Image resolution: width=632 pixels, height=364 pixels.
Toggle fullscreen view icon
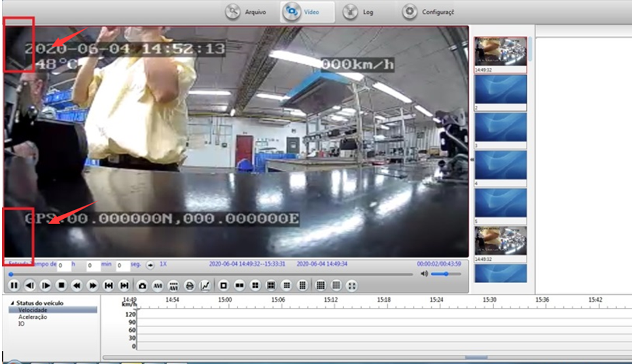[x=352, y=286]
